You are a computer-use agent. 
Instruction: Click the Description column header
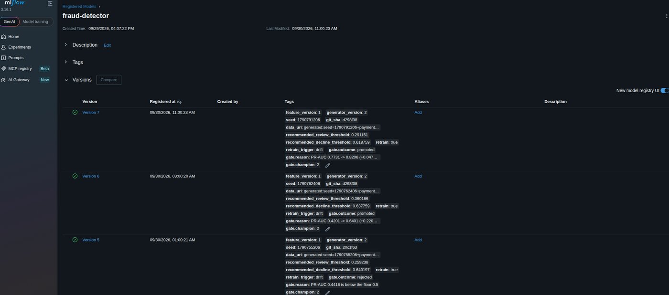pos(555,102)
